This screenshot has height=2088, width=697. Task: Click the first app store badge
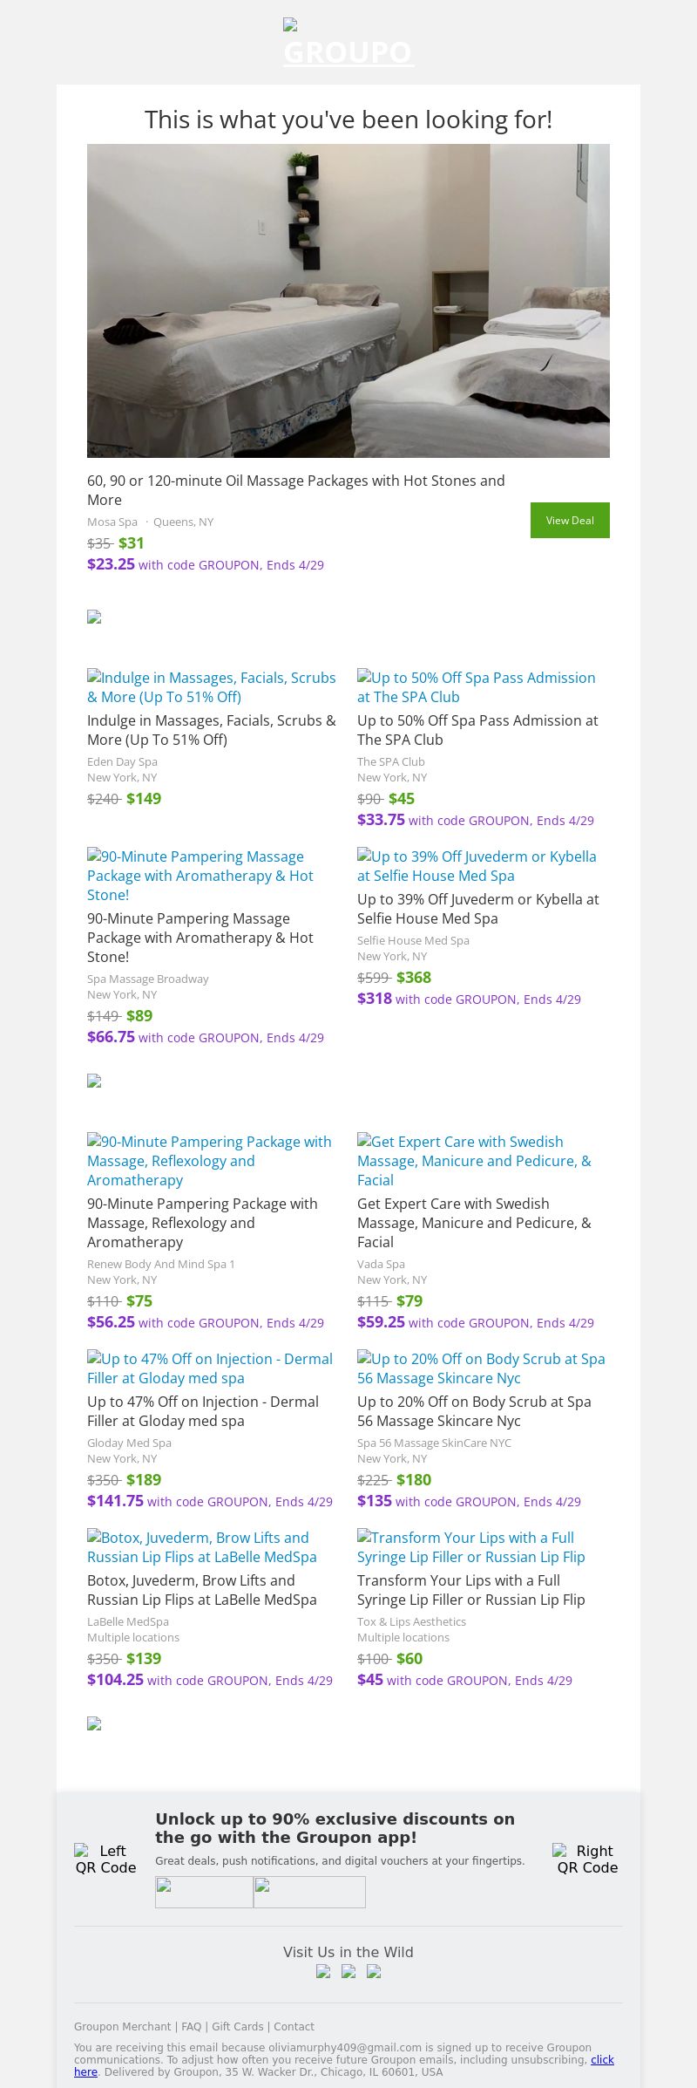(x=204, y=1892)
